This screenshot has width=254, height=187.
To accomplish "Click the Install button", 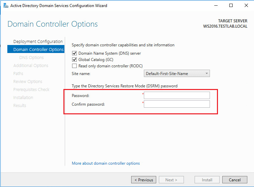I will (207, 180).
